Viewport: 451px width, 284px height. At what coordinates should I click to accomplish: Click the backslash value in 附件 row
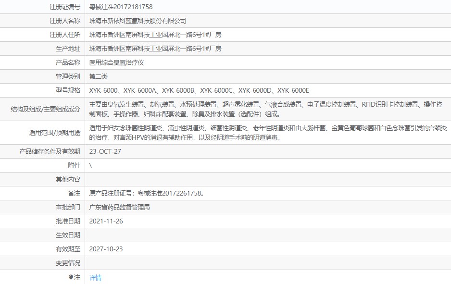90,165
